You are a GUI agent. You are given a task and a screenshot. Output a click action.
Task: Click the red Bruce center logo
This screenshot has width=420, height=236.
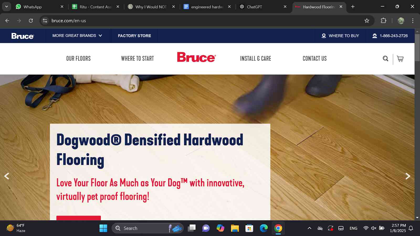(x=196, y=57)
